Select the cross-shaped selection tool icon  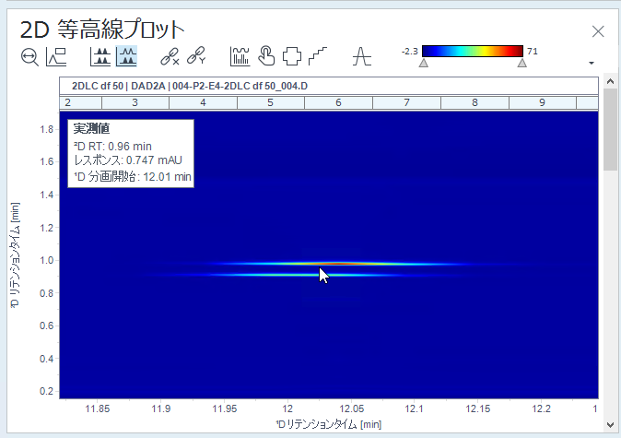pyautogui.click(x=292, y=56)
